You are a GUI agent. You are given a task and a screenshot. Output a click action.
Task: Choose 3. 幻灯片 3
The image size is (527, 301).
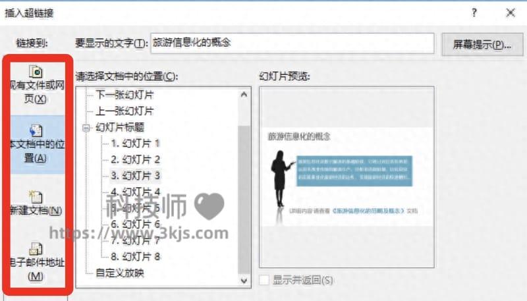coord(136,176)
